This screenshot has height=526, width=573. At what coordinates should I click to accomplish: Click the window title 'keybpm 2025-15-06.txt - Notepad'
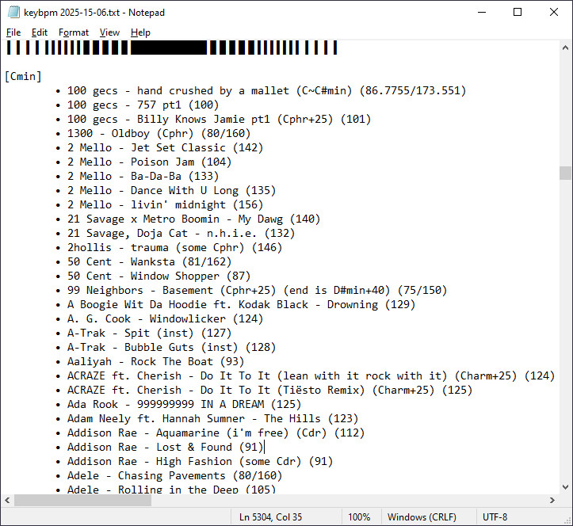94,13
